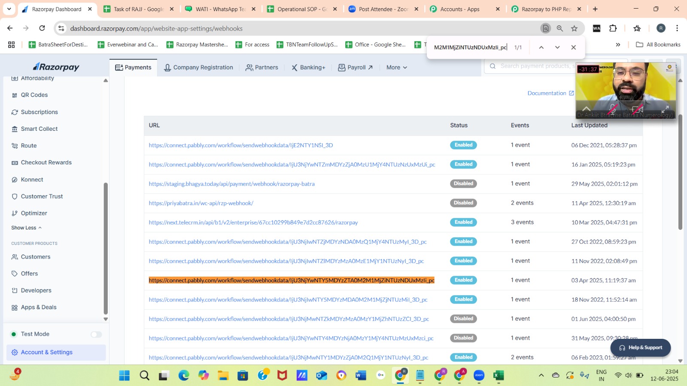
Task: Bookmark this page with star icon
Action: point(574,28)
